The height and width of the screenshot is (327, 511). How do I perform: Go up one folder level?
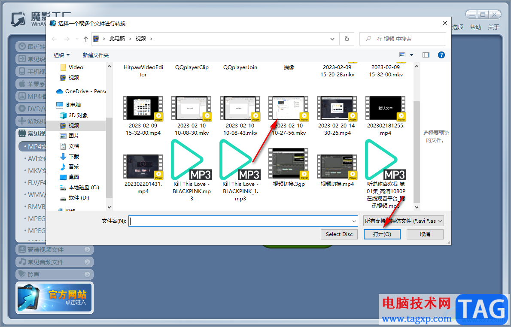tap(86, 39)
